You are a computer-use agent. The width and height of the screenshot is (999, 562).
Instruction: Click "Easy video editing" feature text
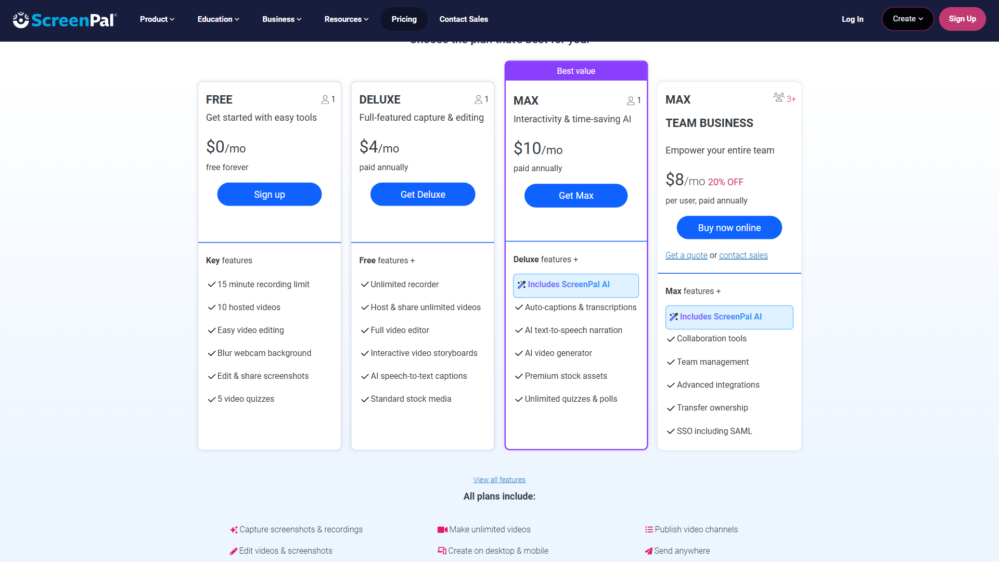pyautogui.click(x=250, y=330)
